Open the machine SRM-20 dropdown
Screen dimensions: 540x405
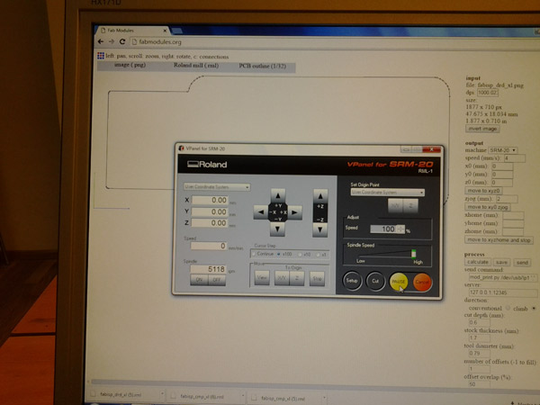pyautogui.click(x=503, y=150)
